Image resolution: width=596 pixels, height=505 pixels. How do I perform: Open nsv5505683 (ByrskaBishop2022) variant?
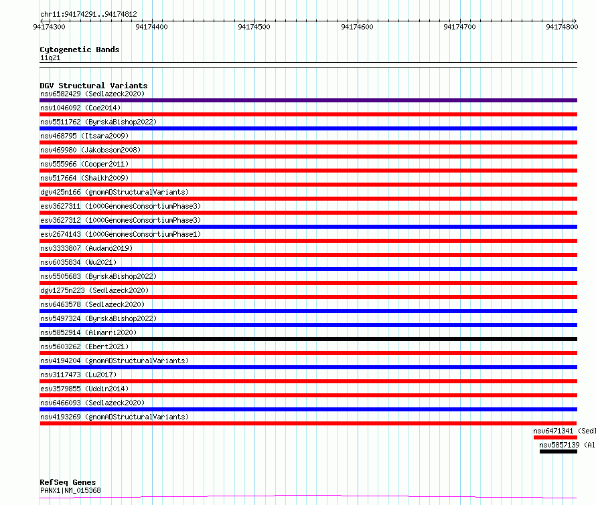click(x=98, y=276)
